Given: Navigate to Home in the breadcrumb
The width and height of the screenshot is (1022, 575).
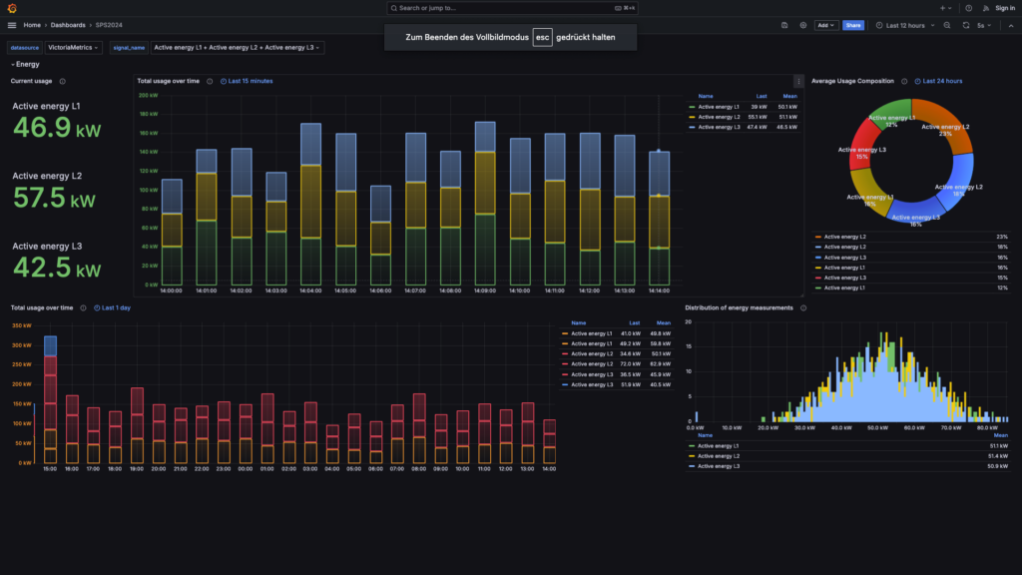Looking at the screenshot, I should (x=33, y=25).
